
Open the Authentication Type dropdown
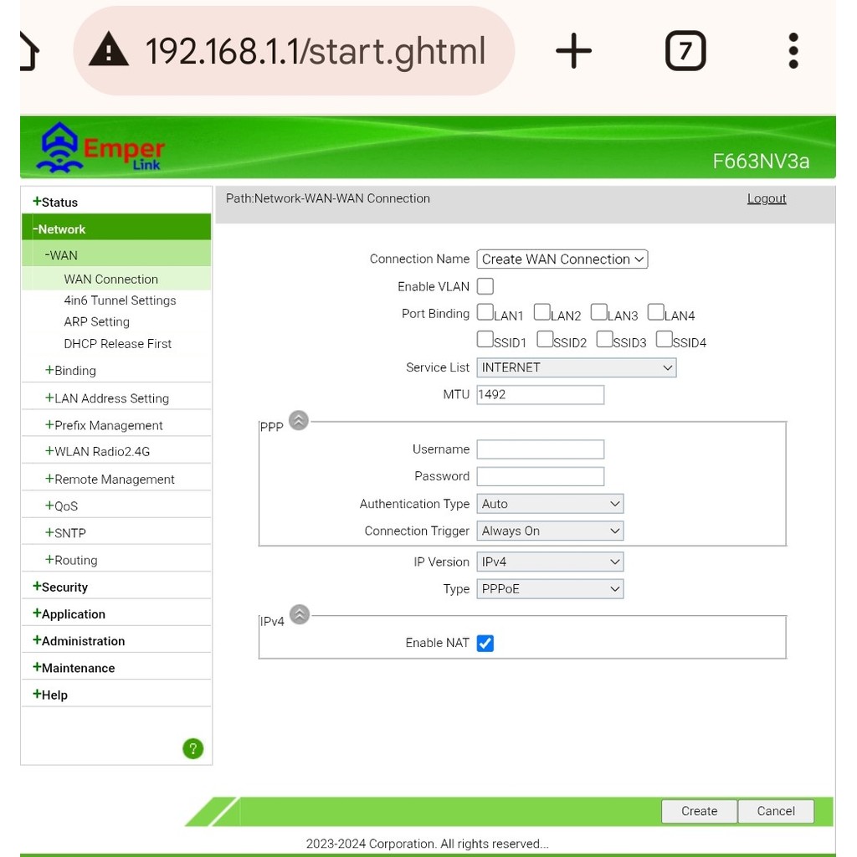point(550,504)
